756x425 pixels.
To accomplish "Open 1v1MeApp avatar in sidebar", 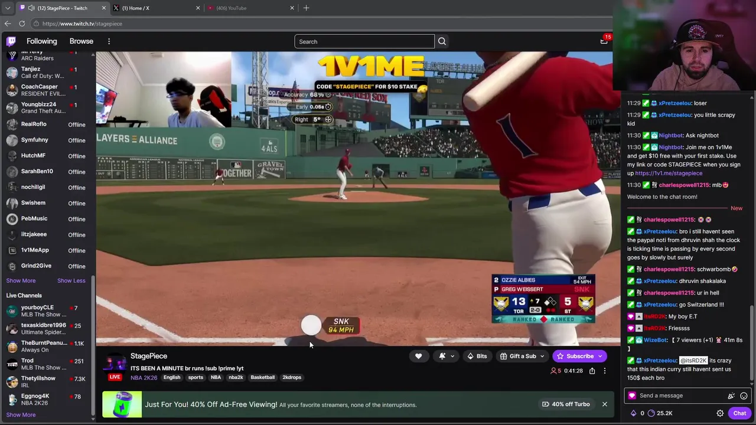I will tap(12, 250).
